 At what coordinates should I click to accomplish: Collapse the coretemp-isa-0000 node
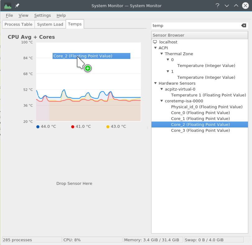[x=161, y=101]
